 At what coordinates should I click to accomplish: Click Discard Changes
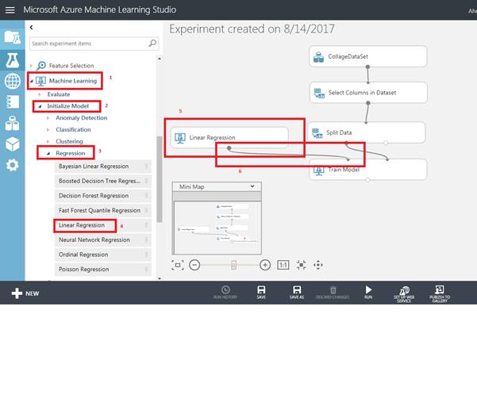click(333, 293)
